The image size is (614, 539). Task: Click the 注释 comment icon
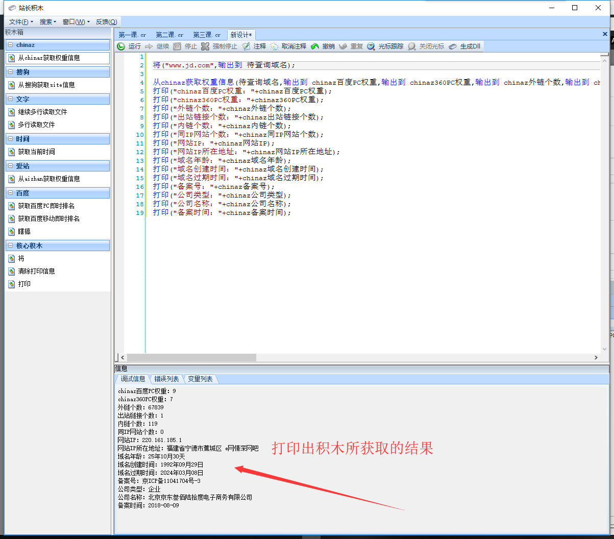click(x=247, y=46)
